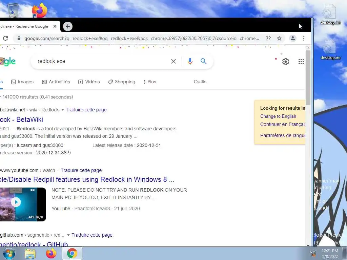Switch to the Shopping results tab

click(x=122, y=82)
